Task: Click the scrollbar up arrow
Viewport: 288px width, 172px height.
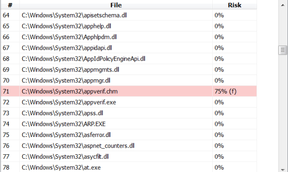Action: (283, 5)
